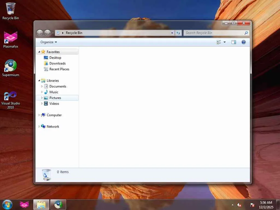Click the Forward navigation button
The width and height of the screenshot is (280, 210).
point(48,33)
